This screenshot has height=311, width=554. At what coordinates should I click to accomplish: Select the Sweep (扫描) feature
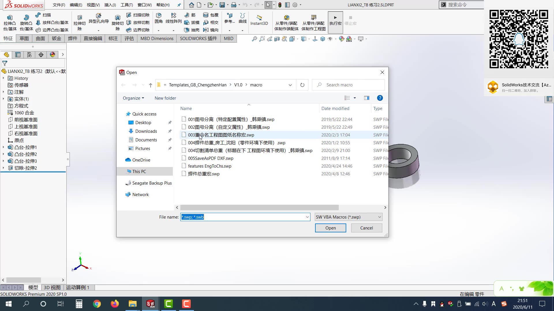coord(43,15)
